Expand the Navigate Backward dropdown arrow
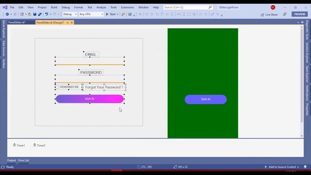The image size is (311, 175). click(x=11, y=14)
